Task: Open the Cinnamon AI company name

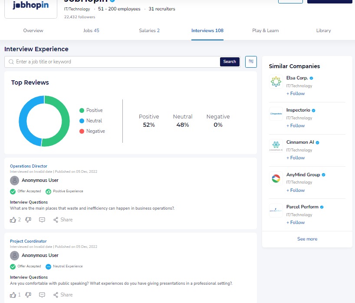Action: pyautogui.click(x=300, y=142)
